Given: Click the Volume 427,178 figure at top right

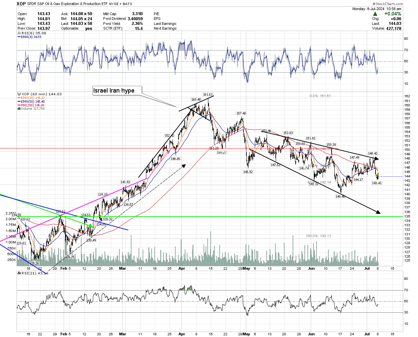Looking at the screenshot, I should (393, 29).
